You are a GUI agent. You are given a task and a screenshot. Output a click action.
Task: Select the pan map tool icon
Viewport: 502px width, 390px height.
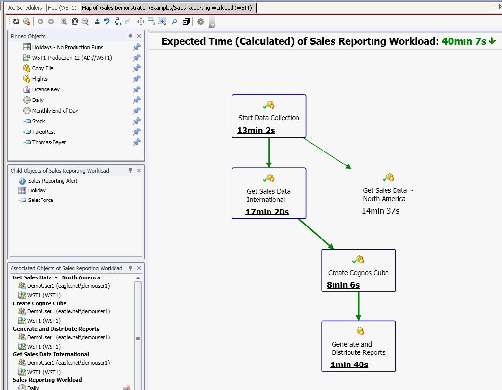click(141, 22)
